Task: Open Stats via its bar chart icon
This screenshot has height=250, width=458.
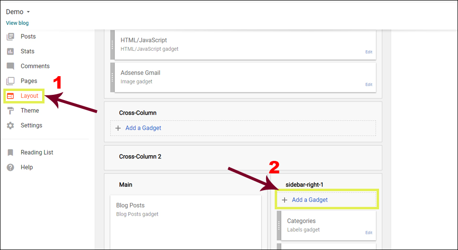Action: pos(11,51)
